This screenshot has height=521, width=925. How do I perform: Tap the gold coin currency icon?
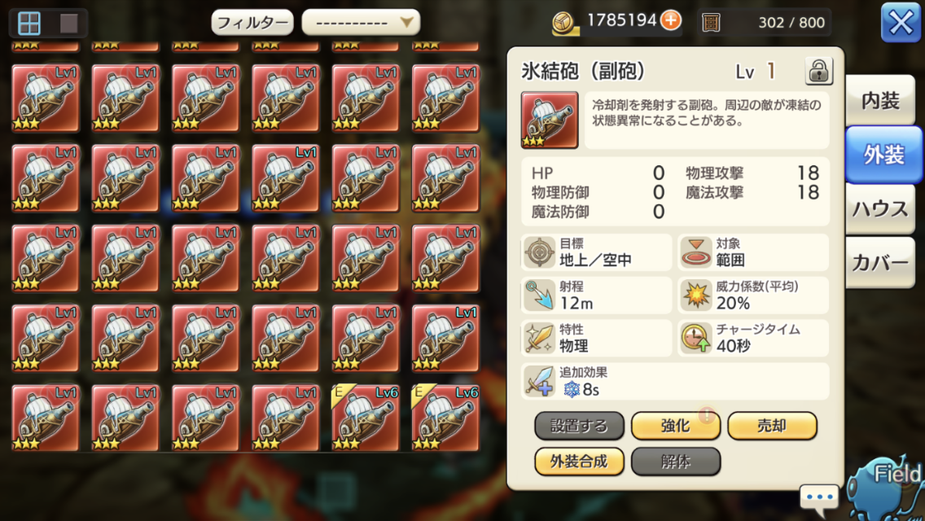[x=565, y=23]
